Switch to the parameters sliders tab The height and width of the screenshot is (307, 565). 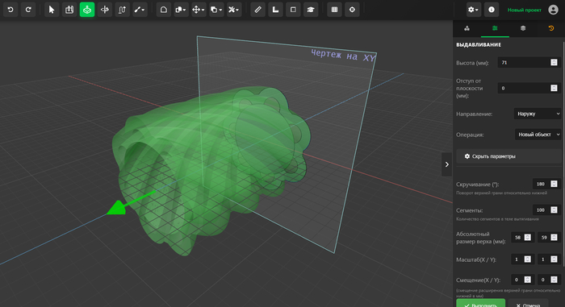pyautogui.click(x=495, y=28)
